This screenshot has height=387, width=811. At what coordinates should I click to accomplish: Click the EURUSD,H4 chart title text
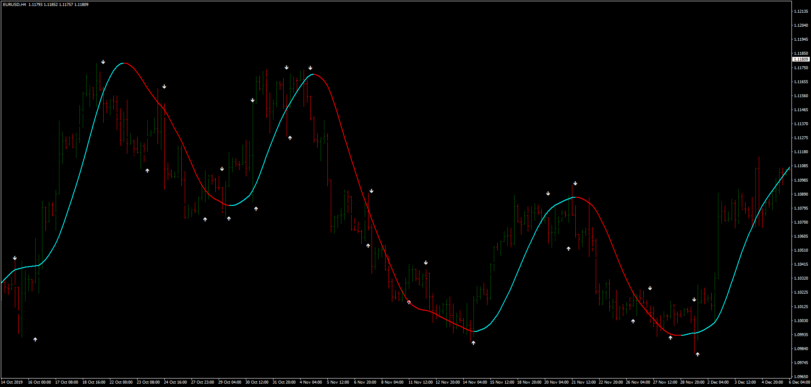14,5
